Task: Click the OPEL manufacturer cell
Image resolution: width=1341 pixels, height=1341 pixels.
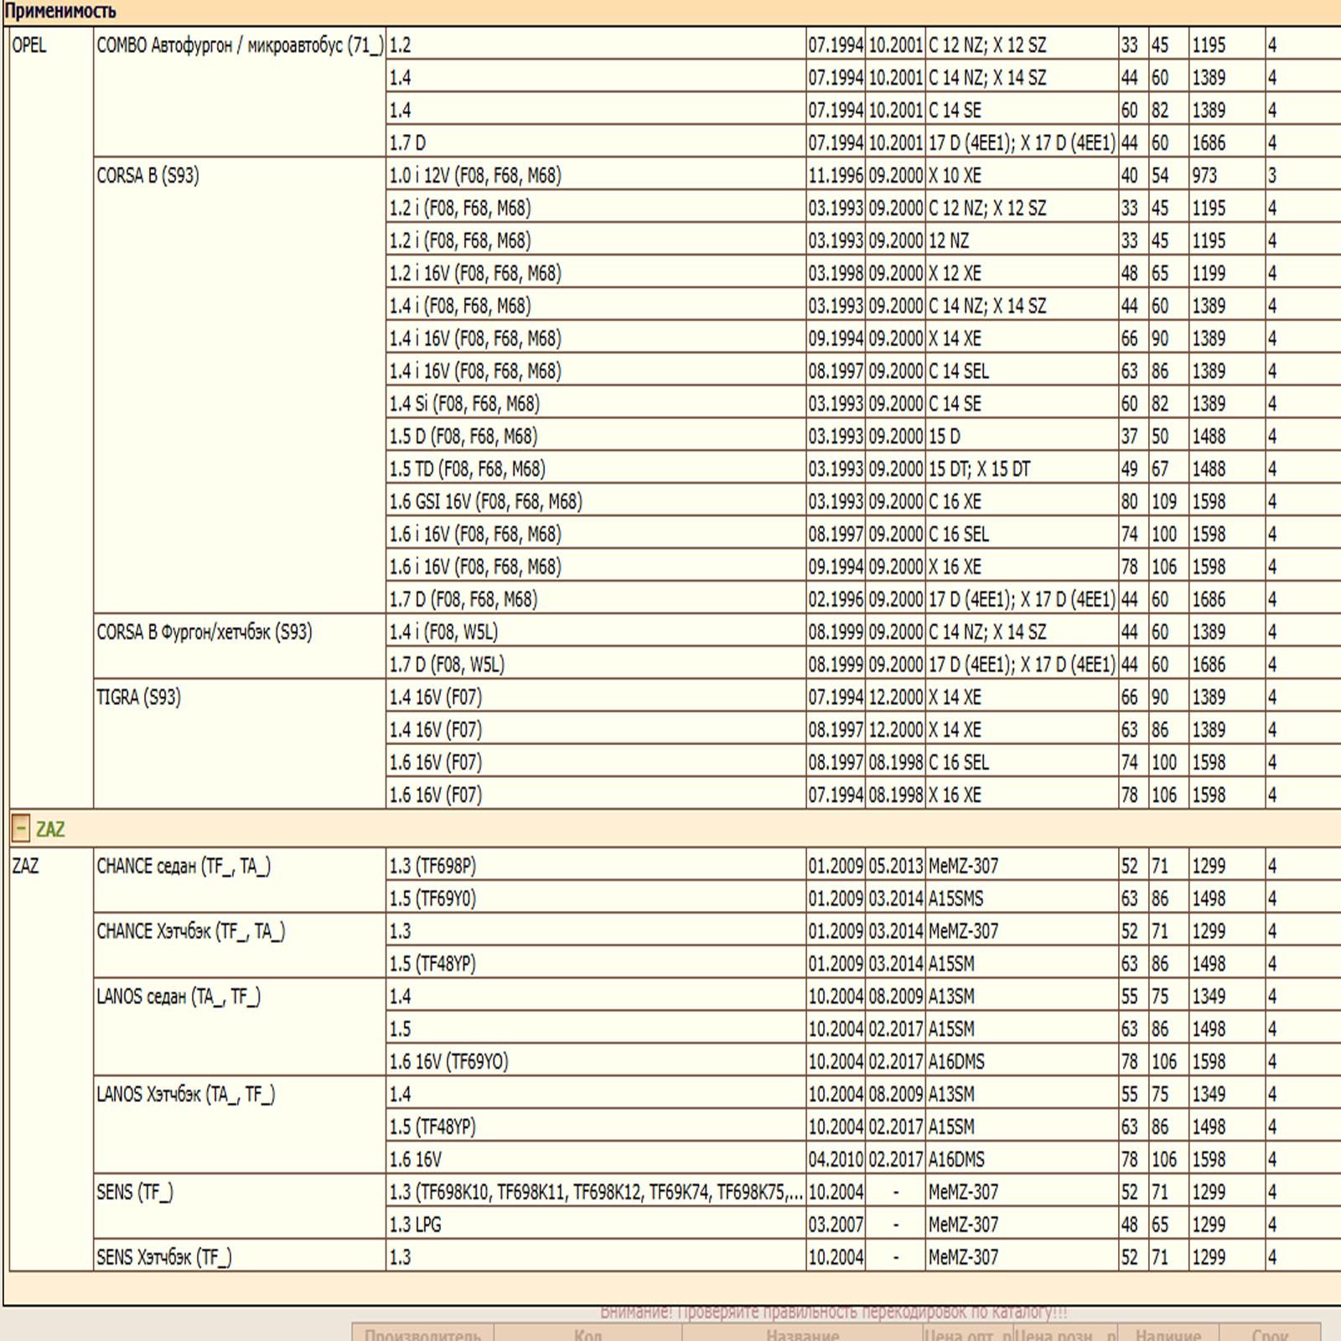Action: point(29,45)
